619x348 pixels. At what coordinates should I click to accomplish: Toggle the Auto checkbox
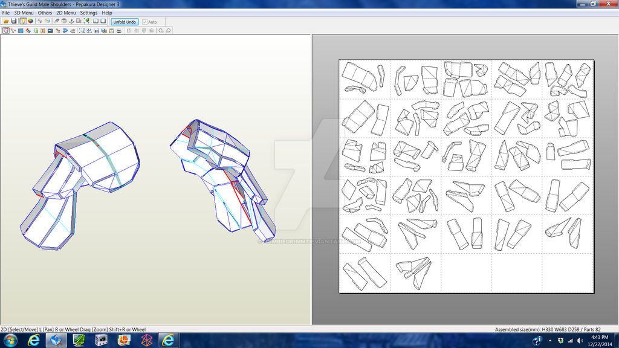[144, 22]
